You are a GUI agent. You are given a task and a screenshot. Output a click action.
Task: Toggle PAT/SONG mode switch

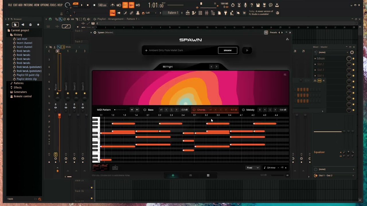75,5
